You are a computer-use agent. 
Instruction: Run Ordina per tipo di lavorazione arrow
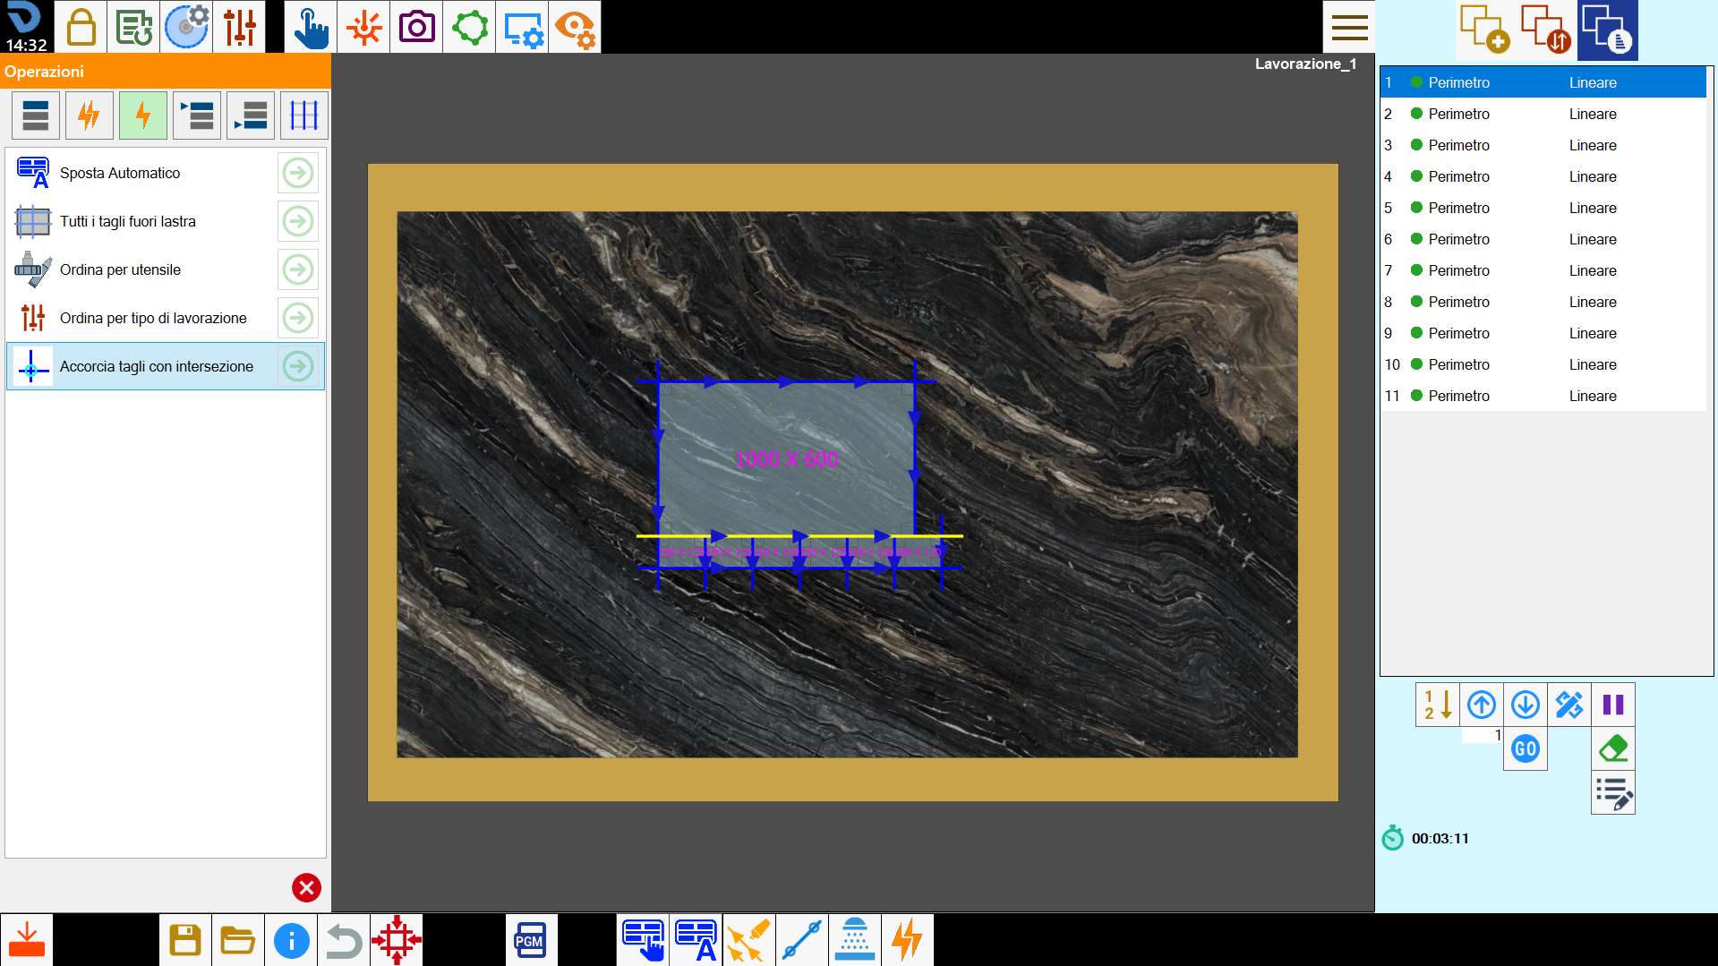pyautogui.click(x=298, y=318)
